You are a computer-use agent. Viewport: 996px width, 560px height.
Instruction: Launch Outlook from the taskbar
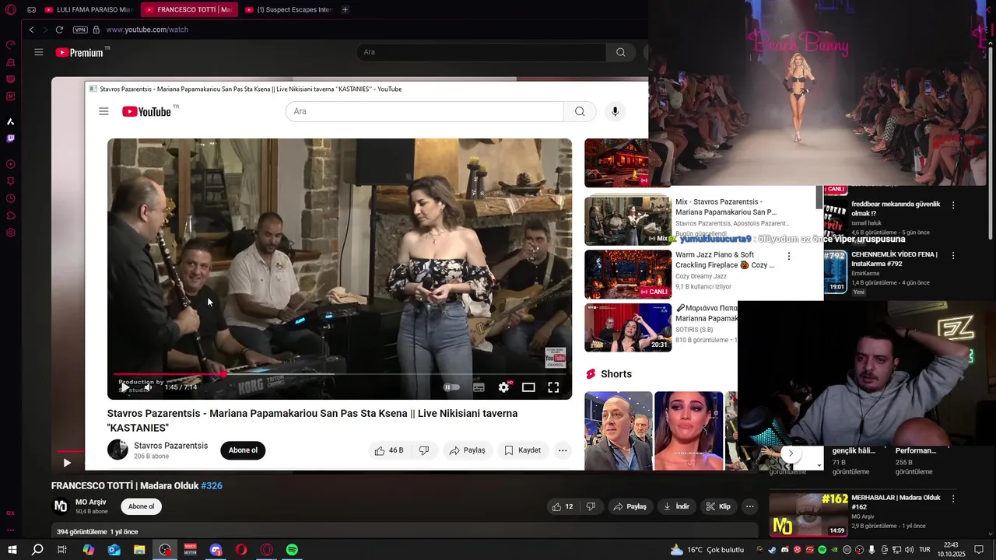[114, 550]
